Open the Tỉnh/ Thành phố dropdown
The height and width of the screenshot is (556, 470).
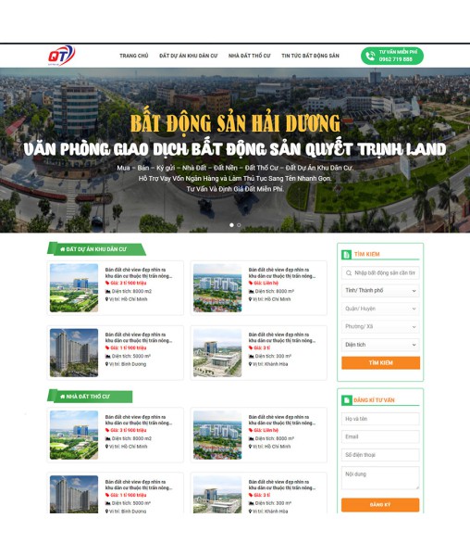click(380, 290)
